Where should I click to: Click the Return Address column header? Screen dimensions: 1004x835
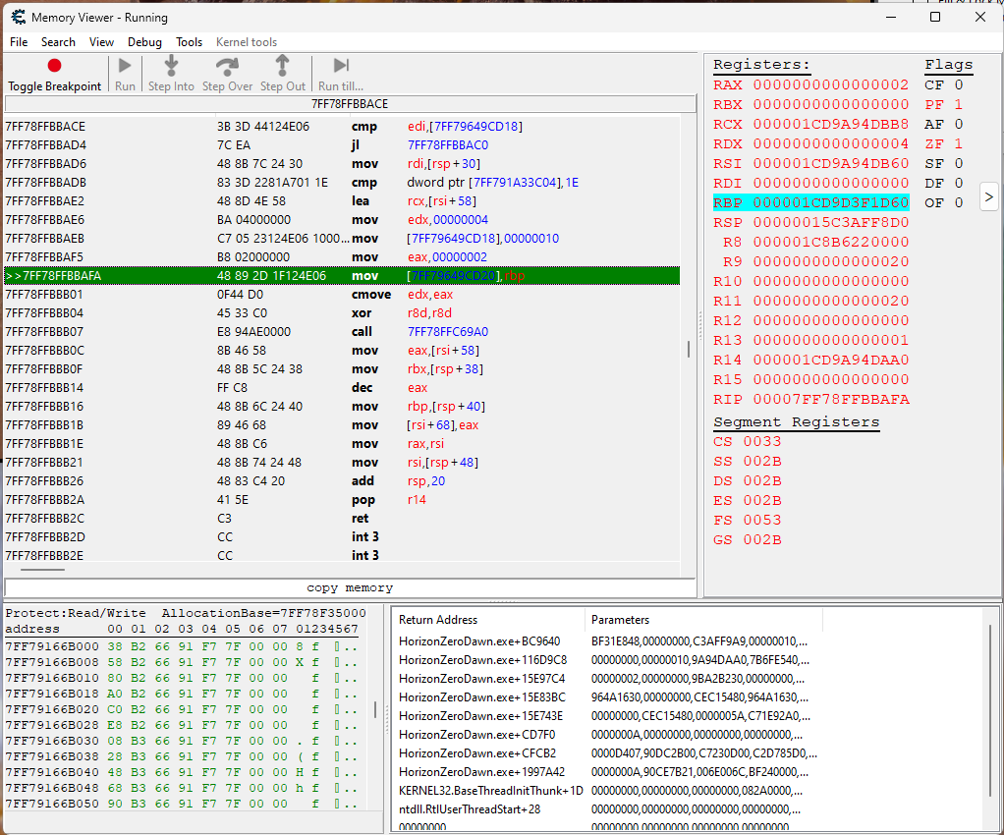tap(438, 620)
